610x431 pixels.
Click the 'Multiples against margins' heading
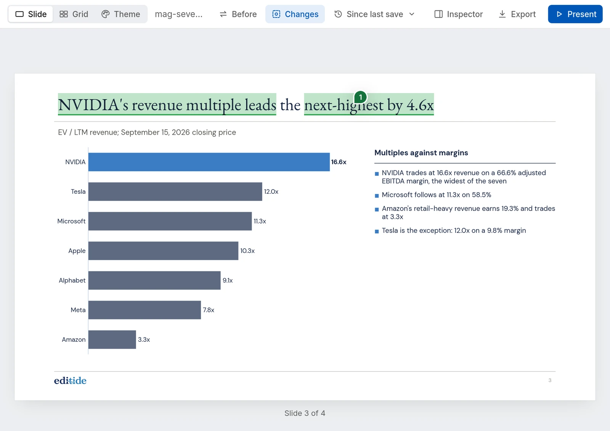click(421, 153)
